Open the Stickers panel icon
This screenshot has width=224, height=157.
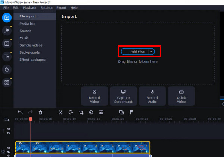(7, 70)
